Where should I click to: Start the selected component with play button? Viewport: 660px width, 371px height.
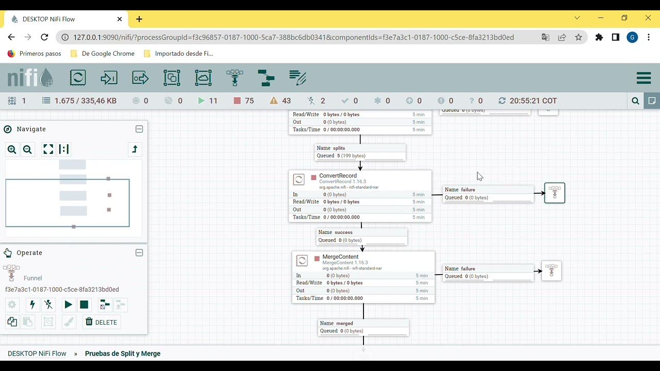[68, 305]
